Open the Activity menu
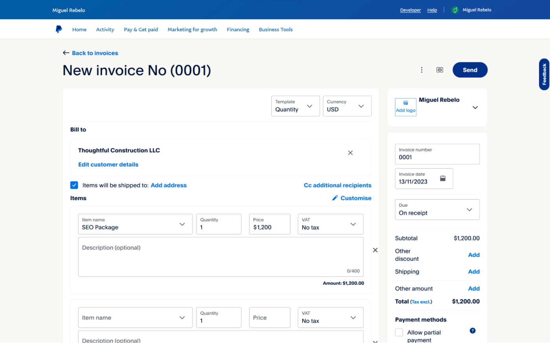The image size is (550, 343). tap(105, 29)
